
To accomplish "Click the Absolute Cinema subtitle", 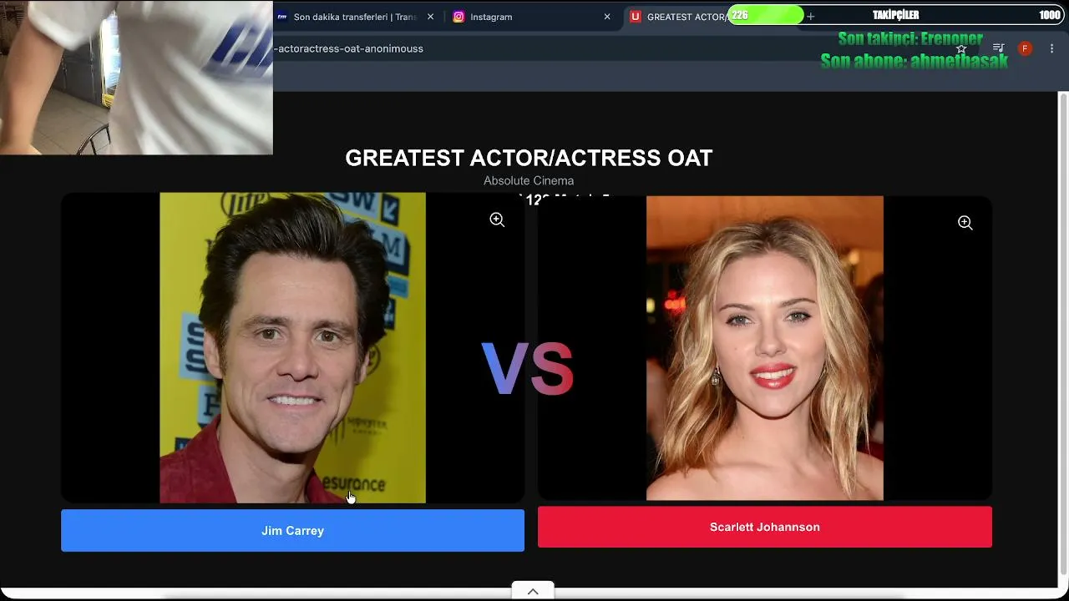I will 529,180.
